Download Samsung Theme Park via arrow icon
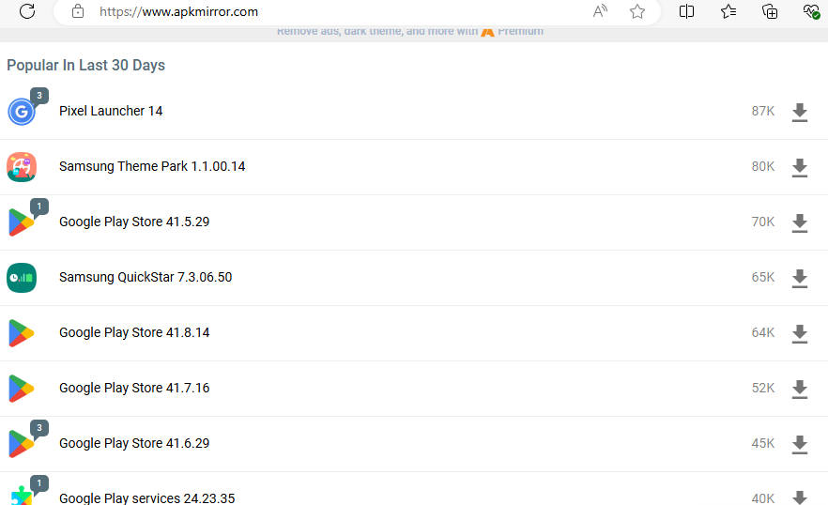Image resolution: width=828 pixels, height=505 pixels. coord(800,167)
